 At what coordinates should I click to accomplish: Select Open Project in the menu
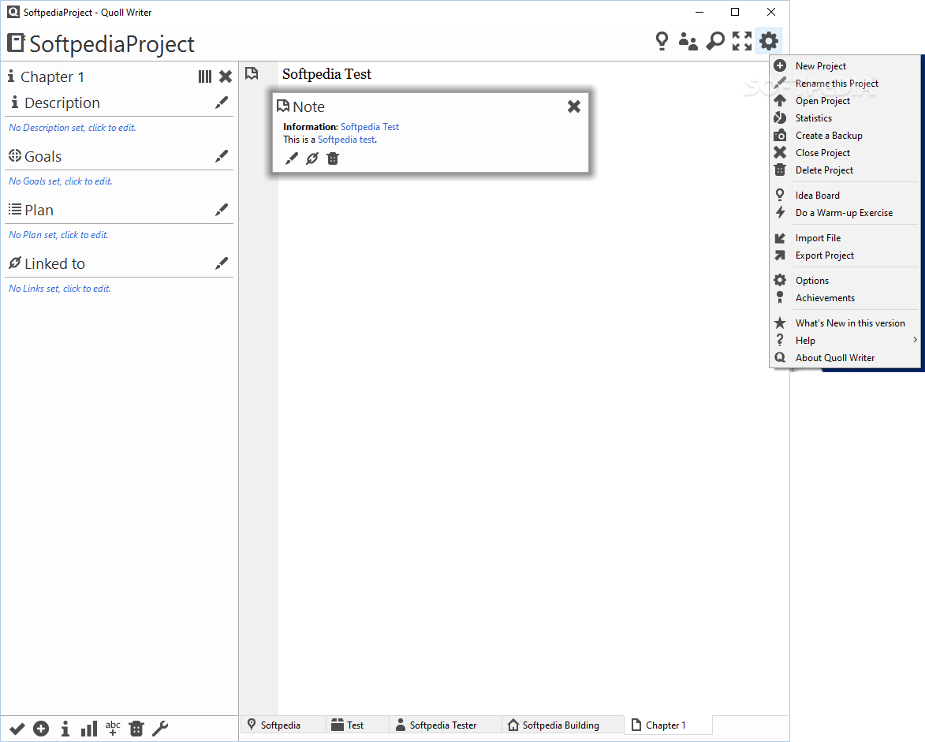845,101
